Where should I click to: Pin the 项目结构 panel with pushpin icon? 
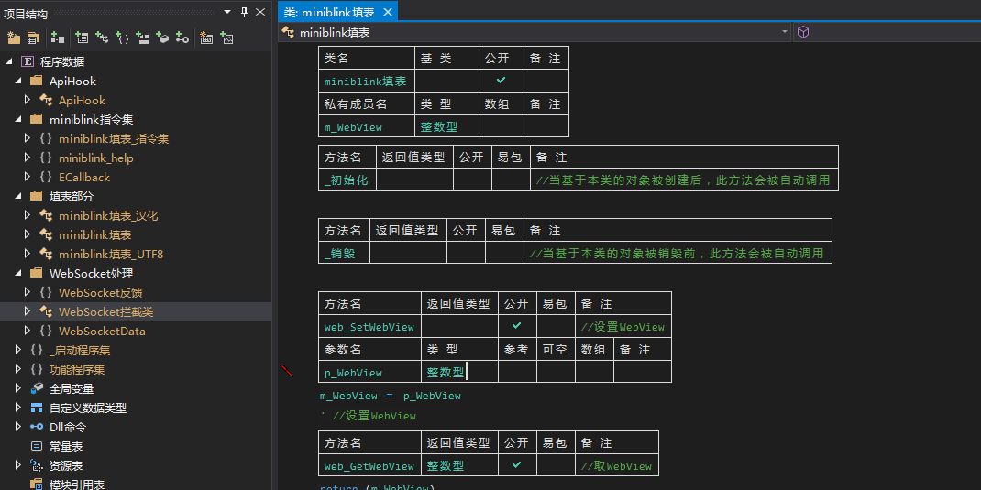click(x=244, y=12)
